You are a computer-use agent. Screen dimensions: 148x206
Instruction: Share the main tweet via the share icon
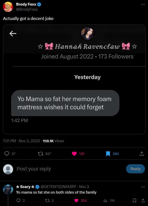(142, 154)
